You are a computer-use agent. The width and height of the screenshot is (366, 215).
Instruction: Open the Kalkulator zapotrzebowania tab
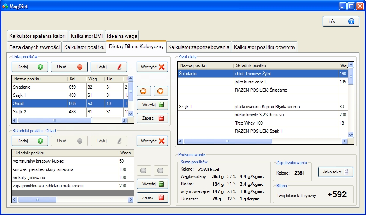tap(198, 47)
